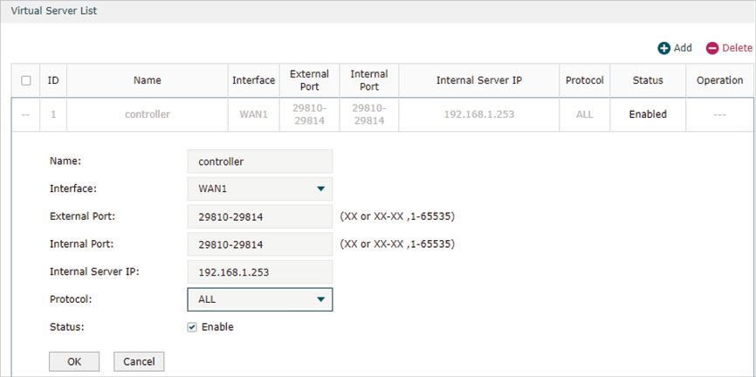Viewport: 756px width, 377px height.
Task: Focus the Name input field
Action: [x=260, y=161]
